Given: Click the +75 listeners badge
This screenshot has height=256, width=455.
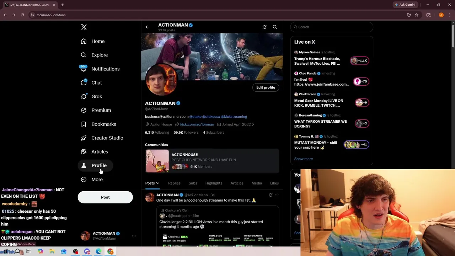Looking at the screenshot, I should pyautogui.click(x=361, y=82).
